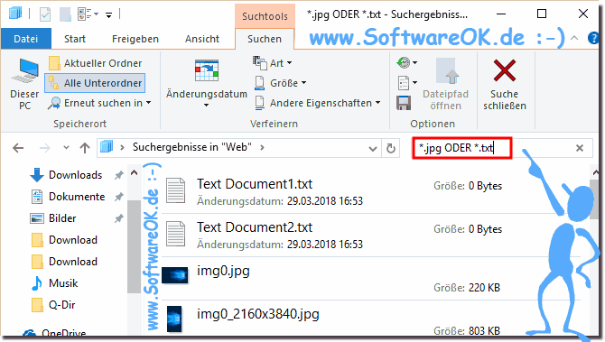Select Aktueller Ordner search scope
The image size is (605, 342).
point(96,63)
